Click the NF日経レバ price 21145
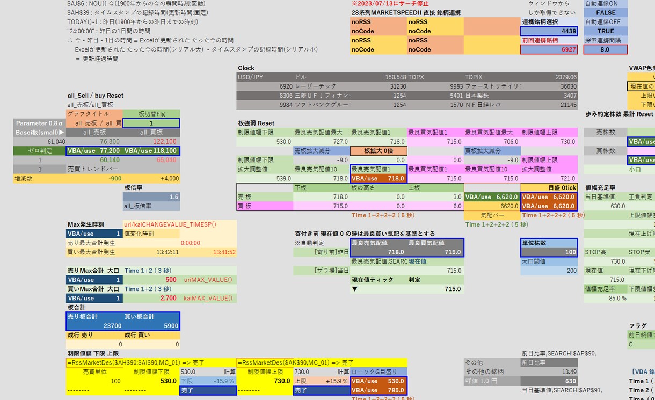 (x=549, y=105)
